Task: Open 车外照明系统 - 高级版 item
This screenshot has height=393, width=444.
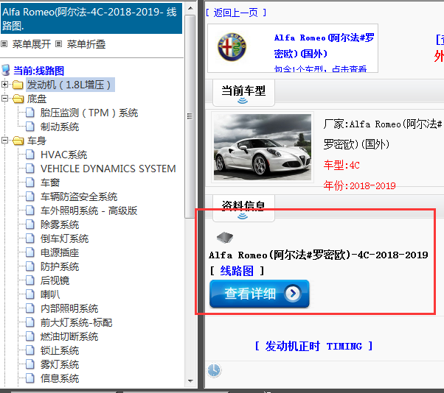Action: (x=89, y=210)
